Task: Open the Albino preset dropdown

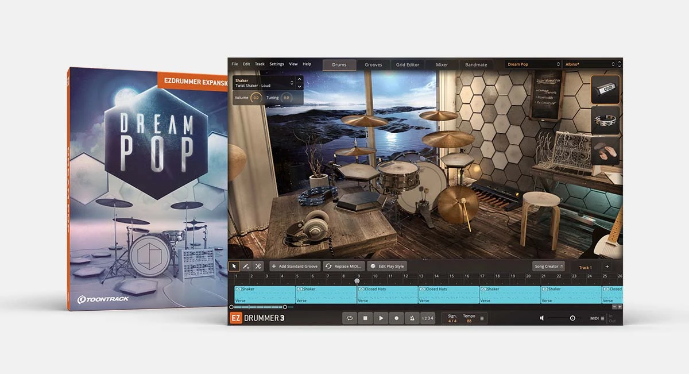Action: click(x=589, y=64)
